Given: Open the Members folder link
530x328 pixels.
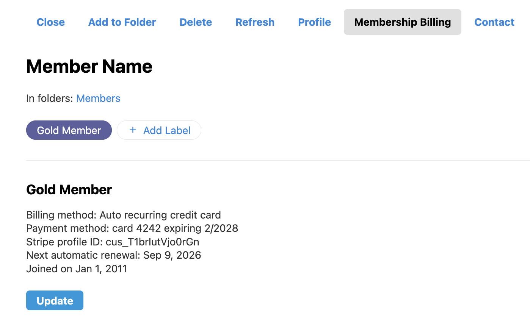Looking at the screenshot, I should 98,98.
